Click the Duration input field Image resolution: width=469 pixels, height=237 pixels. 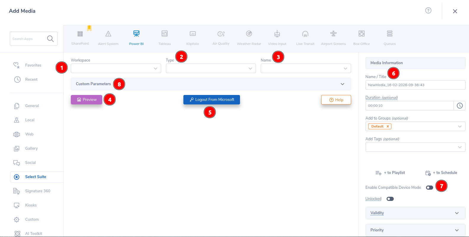click(x=410, y=106)
